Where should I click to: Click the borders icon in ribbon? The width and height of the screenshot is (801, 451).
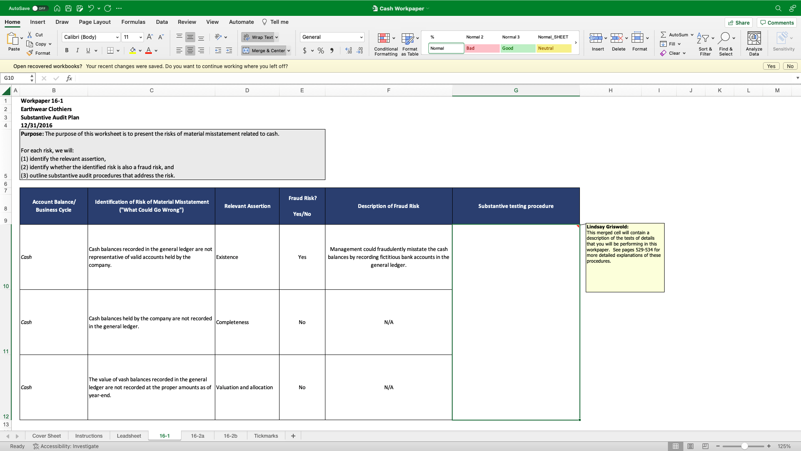110,51
